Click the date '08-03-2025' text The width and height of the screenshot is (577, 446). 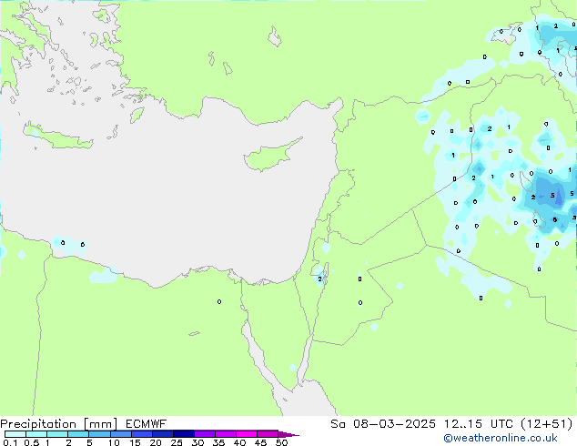(394, 424)
